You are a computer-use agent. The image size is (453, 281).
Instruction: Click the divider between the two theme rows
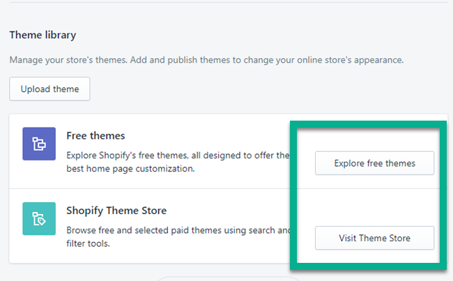(x=150, y=188)
